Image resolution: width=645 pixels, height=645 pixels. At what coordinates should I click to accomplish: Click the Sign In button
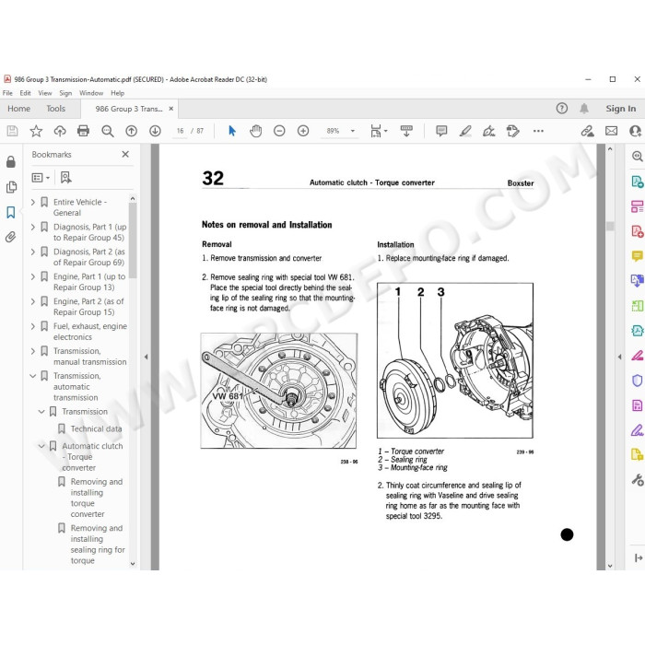coord(620,109)
